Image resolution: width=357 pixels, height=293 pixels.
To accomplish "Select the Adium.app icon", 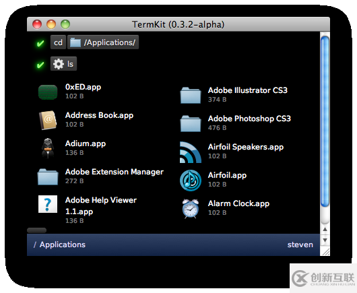I will (48, 148).
